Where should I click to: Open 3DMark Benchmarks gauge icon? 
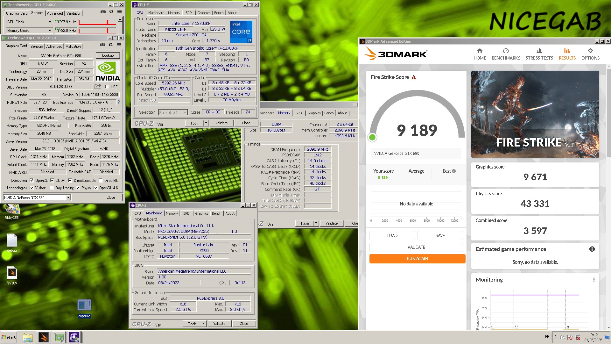[x=506, y=51]
